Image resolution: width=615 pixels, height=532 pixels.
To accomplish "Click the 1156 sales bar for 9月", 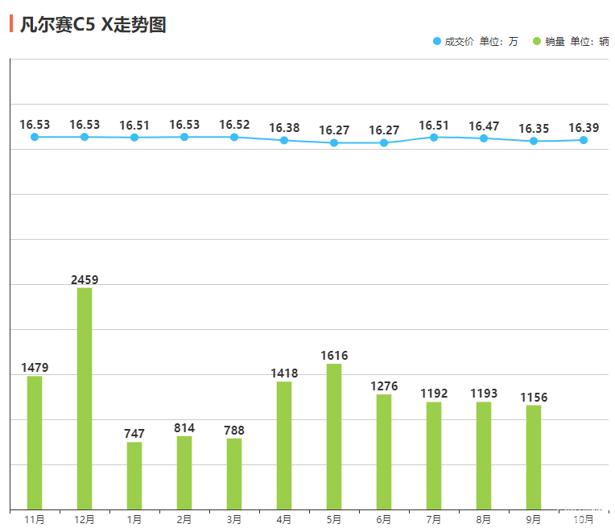I will tap(534, 457).
